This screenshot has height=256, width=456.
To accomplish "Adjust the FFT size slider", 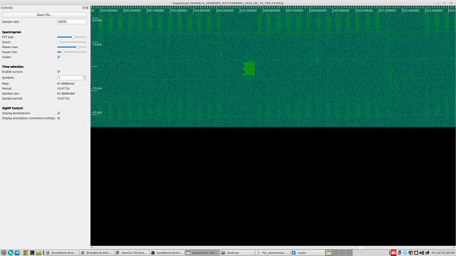I will click(71, 37).
